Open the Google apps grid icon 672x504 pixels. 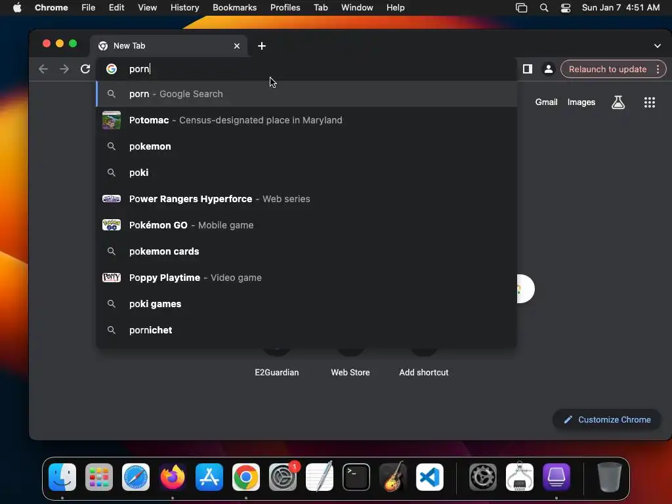click(649, 102)
